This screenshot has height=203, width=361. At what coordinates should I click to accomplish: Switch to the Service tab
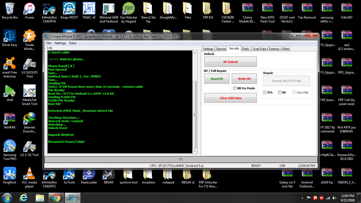(x=221, y=49)
